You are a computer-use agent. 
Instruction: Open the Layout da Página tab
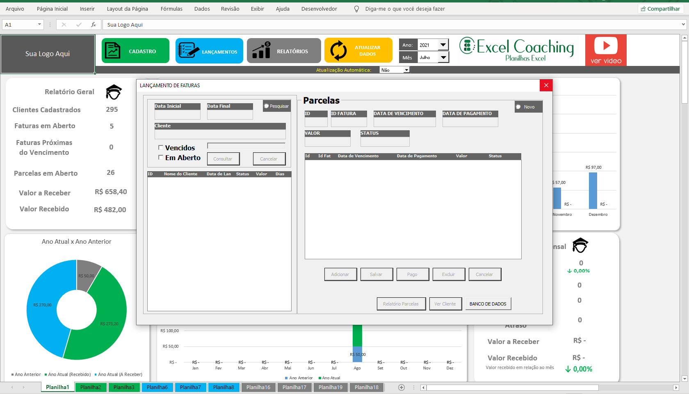127,9
